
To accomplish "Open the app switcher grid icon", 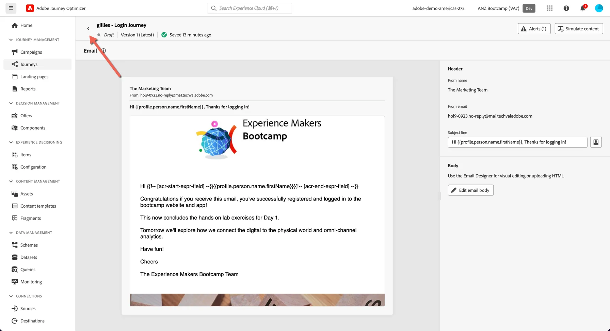I will (x=550, y=8).
